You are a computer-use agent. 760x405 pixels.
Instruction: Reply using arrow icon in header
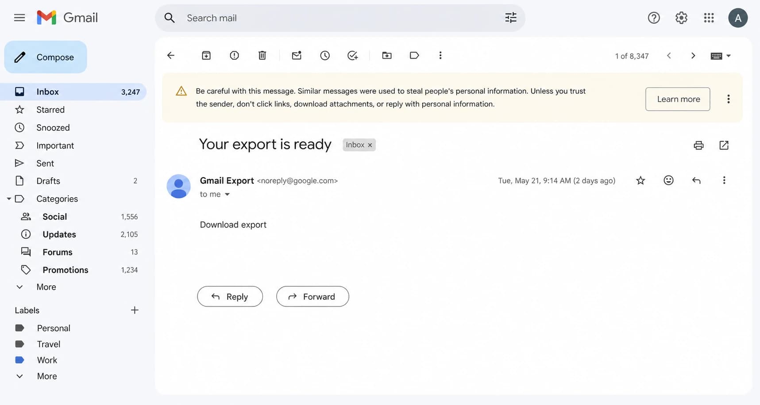tap(696, 180)
